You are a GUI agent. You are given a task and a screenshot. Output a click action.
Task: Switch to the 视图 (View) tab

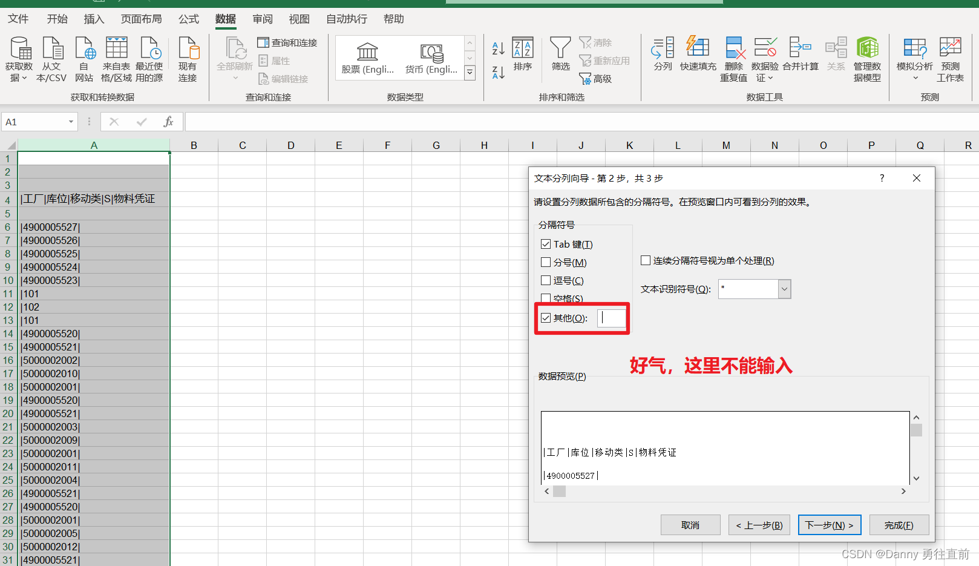click(x=299, y=19)
